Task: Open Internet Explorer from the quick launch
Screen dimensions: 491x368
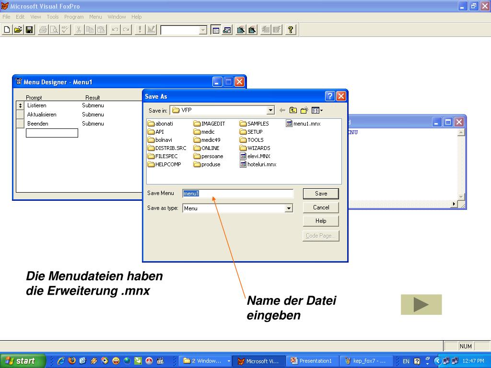Action: (61, 361)
